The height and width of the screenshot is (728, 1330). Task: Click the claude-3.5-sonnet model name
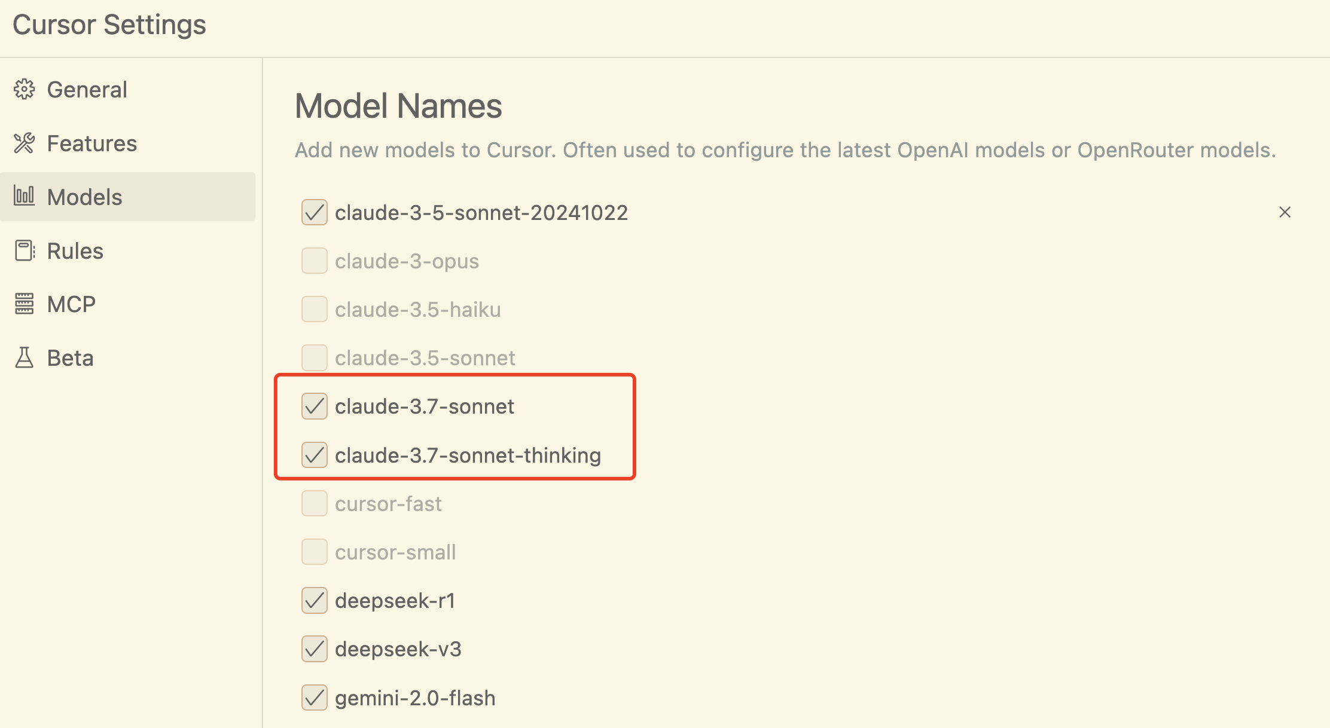tap(425, 358)
